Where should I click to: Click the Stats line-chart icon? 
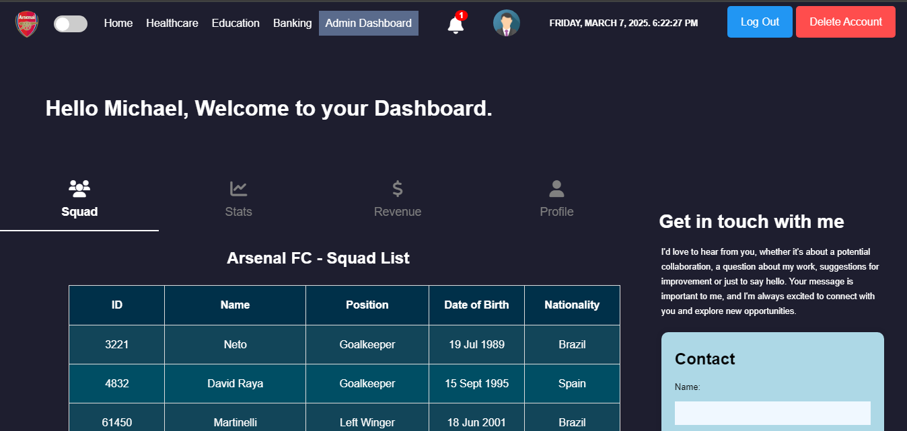pyautogui.click(x=238, y=188)
